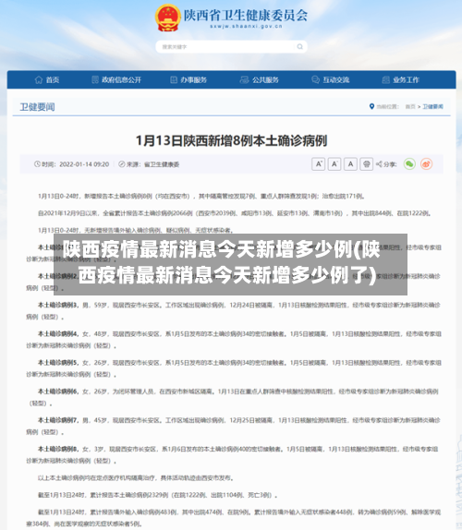Click the publish time 2022-01-14 09:20
The image size is (462, 530).
coord(84,164)
